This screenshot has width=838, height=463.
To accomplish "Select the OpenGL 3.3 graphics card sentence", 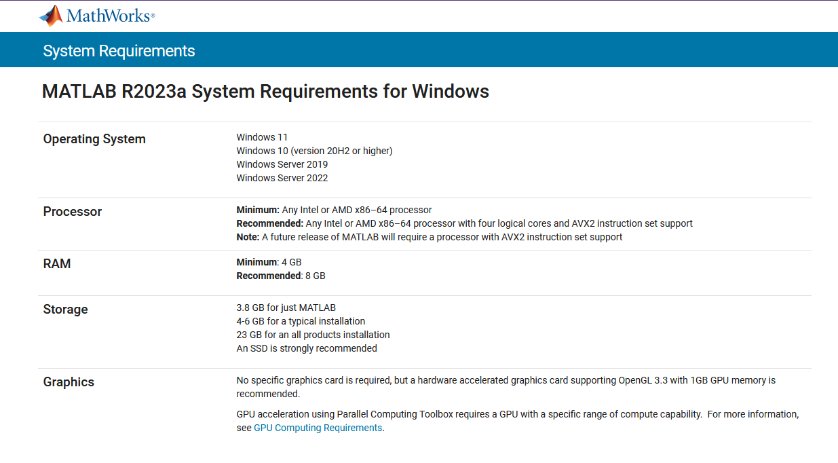I will (x=506, y=387).
